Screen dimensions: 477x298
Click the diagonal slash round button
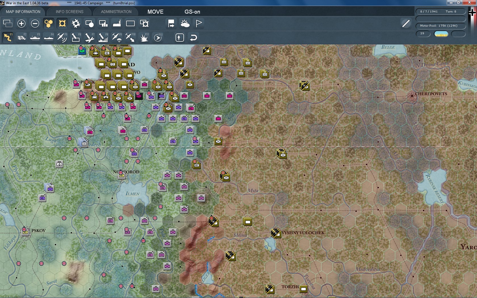point(406,24)
